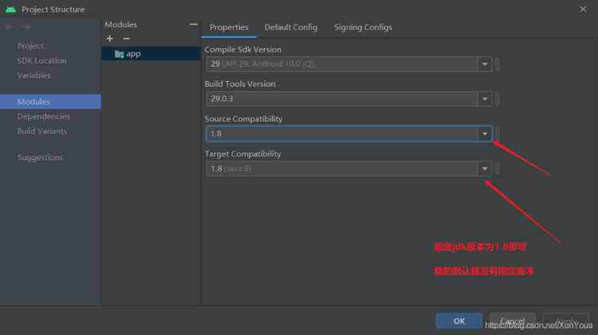Viewport: 598px width, 335px height.
Task: Click the Target Compatibility label
Action: (243, 154)
